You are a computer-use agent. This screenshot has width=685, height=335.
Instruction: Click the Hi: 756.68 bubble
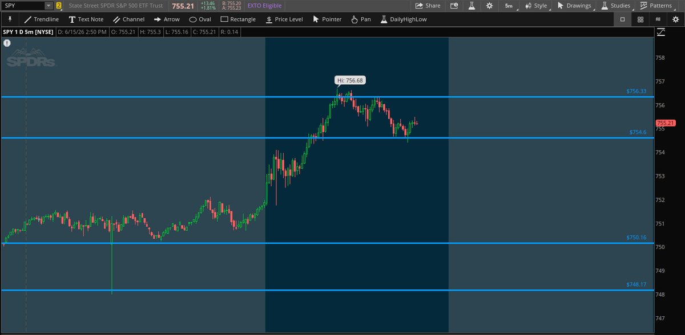pos(349,80)
